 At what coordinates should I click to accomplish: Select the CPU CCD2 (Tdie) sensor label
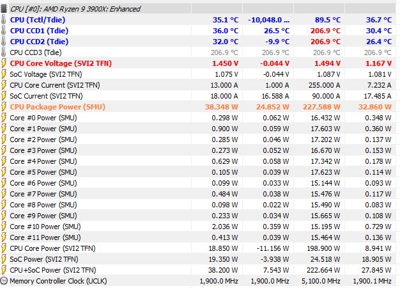click(x=39, y=42)
